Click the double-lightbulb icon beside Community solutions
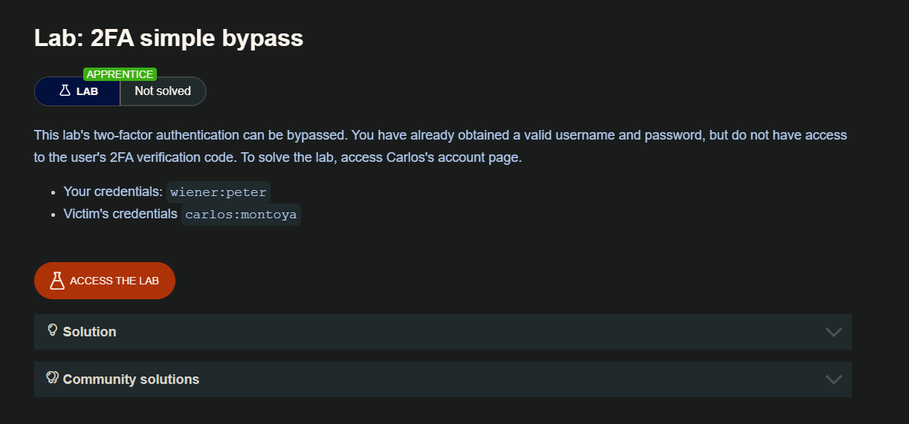 point(52,378)
